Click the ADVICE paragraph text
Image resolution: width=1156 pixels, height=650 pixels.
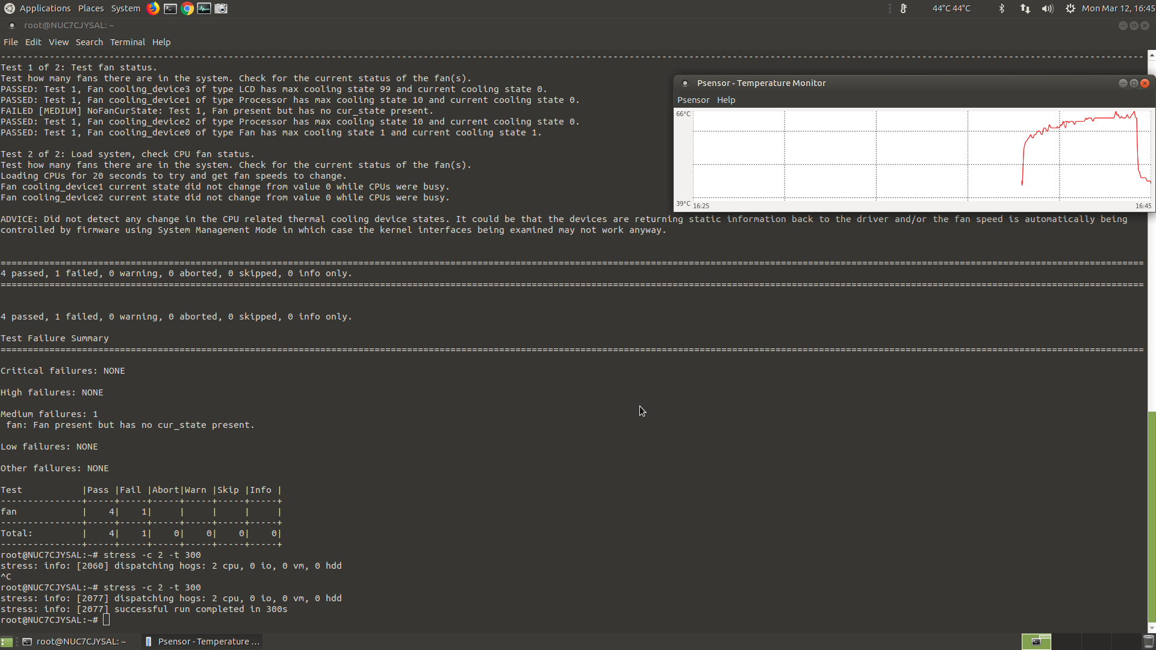(564, 224)
